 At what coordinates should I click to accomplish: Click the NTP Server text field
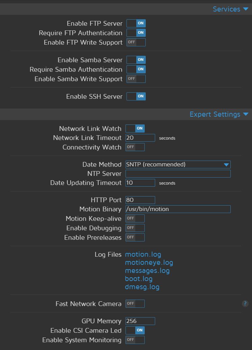pyautogui.click(x=178, y=174)
